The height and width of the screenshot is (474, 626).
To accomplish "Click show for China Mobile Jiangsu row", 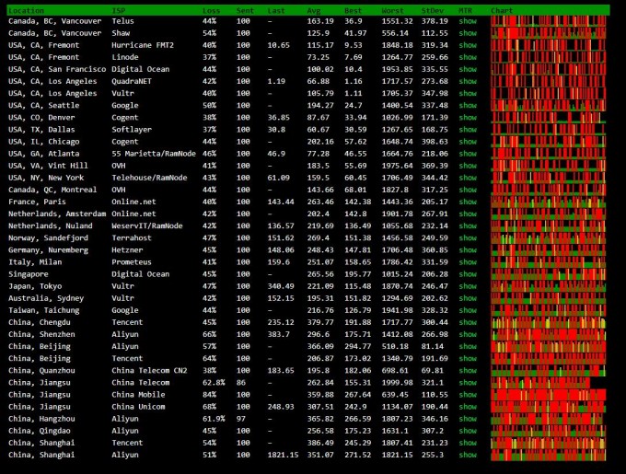I will pyautogui.click(x=468, y=395).
